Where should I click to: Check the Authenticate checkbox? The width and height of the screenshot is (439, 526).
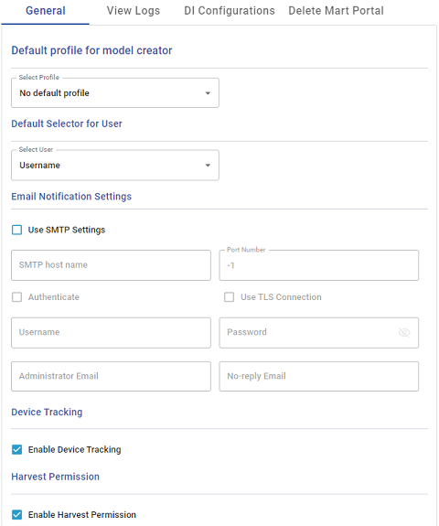(x=16, y=297)
